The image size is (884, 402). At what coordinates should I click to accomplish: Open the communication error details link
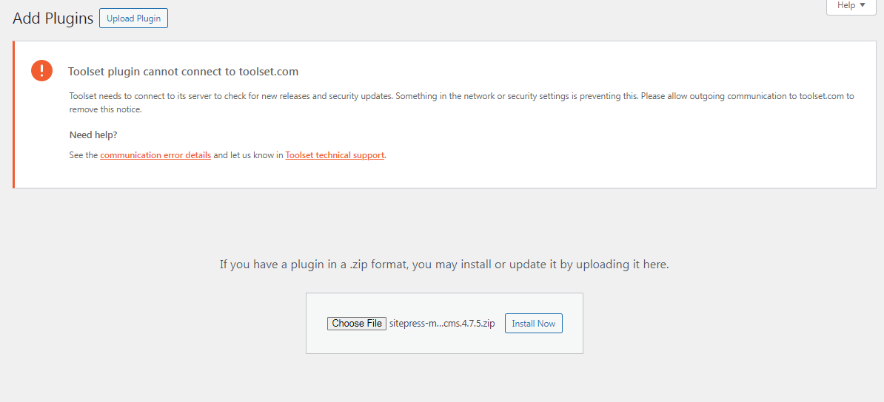(155, 155)
